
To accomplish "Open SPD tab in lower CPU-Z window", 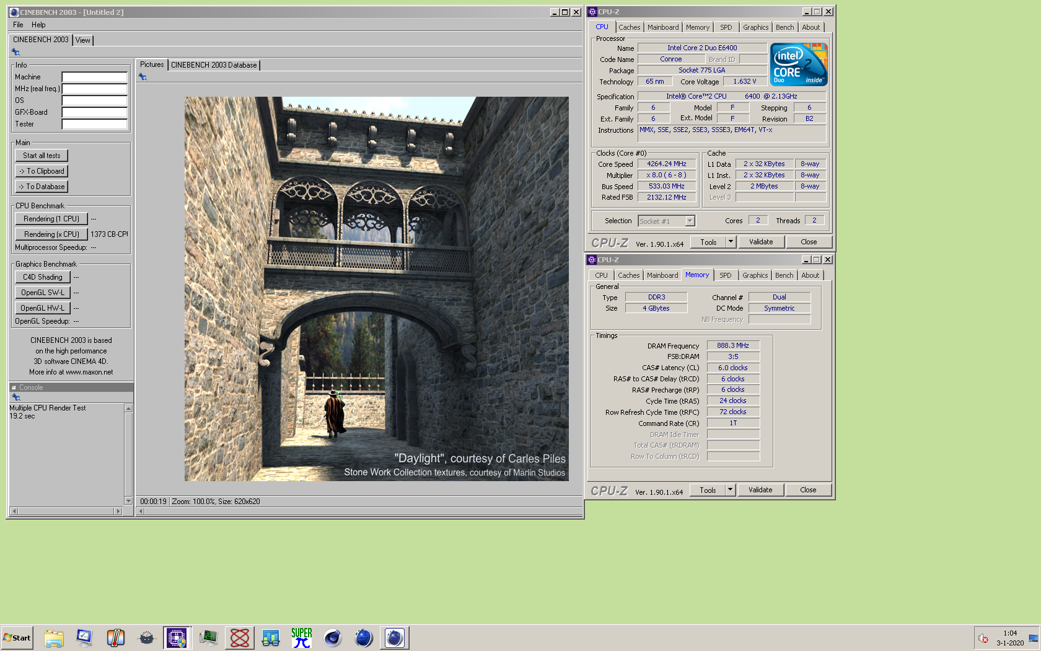I will 726,275.
